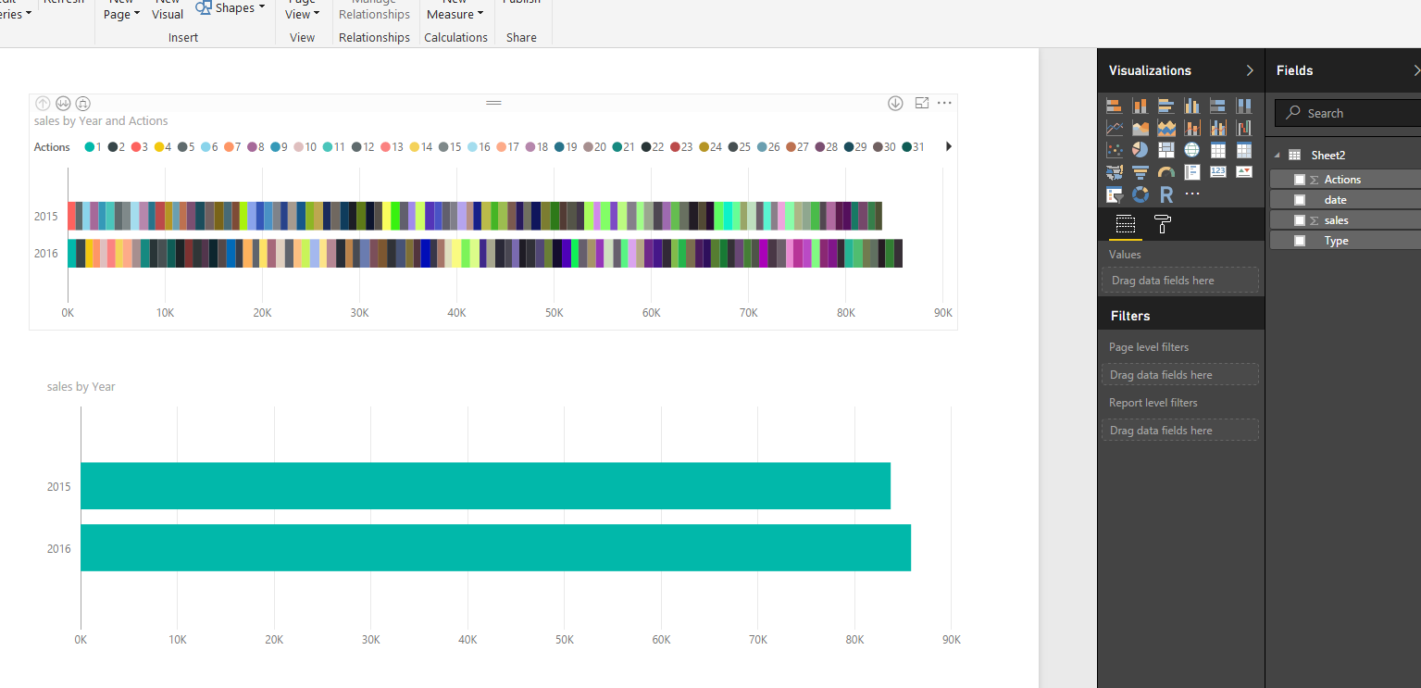Tick the Actions field checkbox
The height and width of the screenshot is (688, 1421).
point(1300,180)
